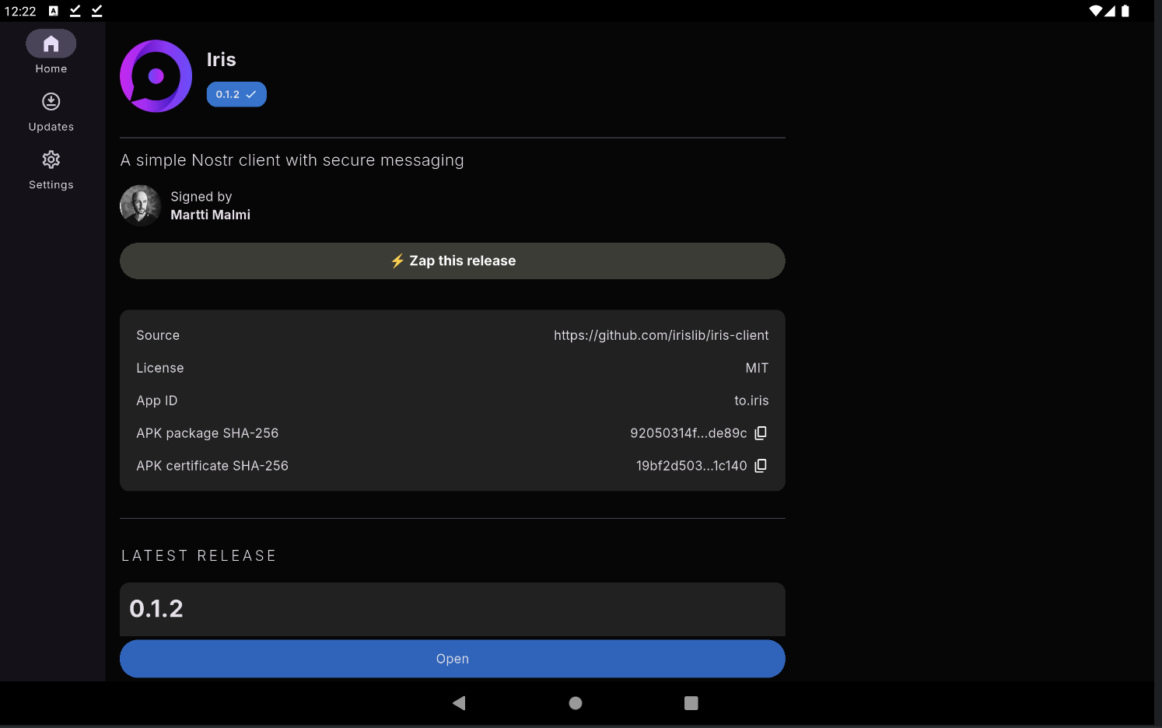Select the to.iris App ID value
Screen dimensions: 1162x728
tap(751, 401)
